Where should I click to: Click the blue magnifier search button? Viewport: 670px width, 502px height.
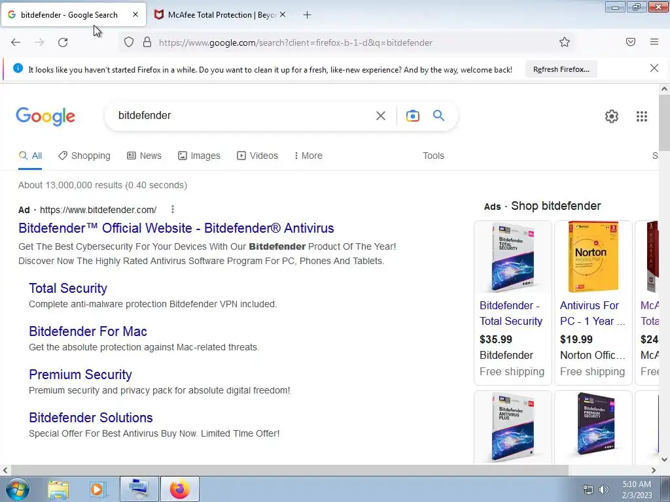(x=439, y=115)
